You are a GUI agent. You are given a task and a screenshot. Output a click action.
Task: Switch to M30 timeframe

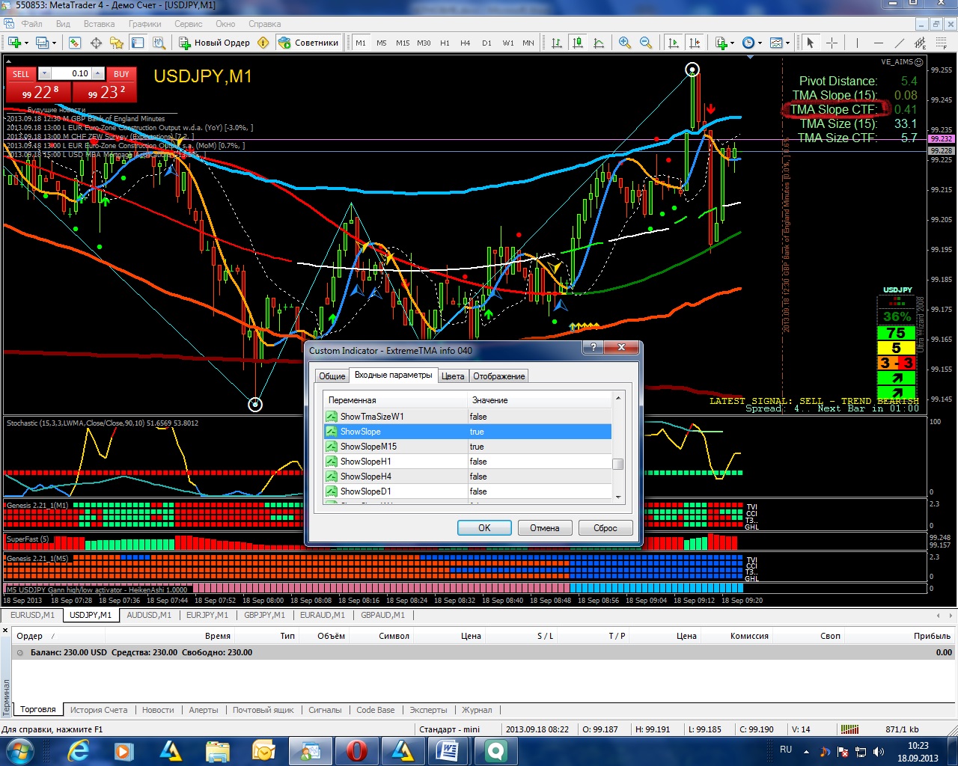pos(424,43)
